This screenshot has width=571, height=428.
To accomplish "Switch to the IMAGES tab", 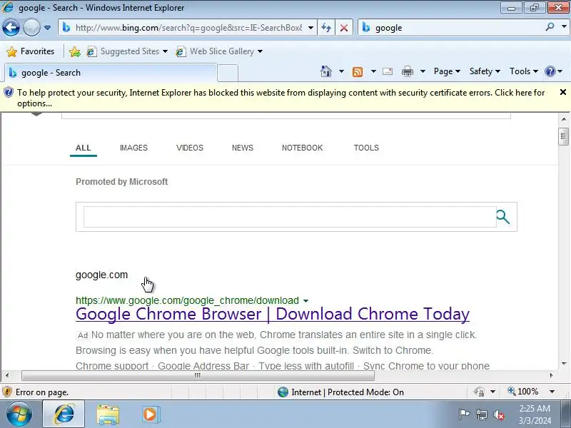I will coord(133,148).
